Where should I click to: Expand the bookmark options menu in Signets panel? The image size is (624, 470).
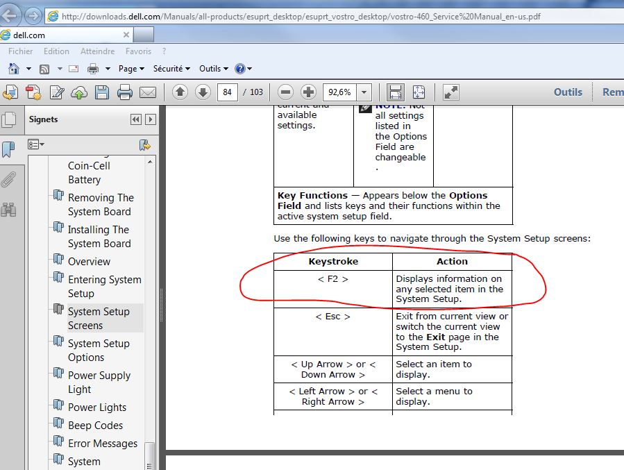click(x=36, y=144)
